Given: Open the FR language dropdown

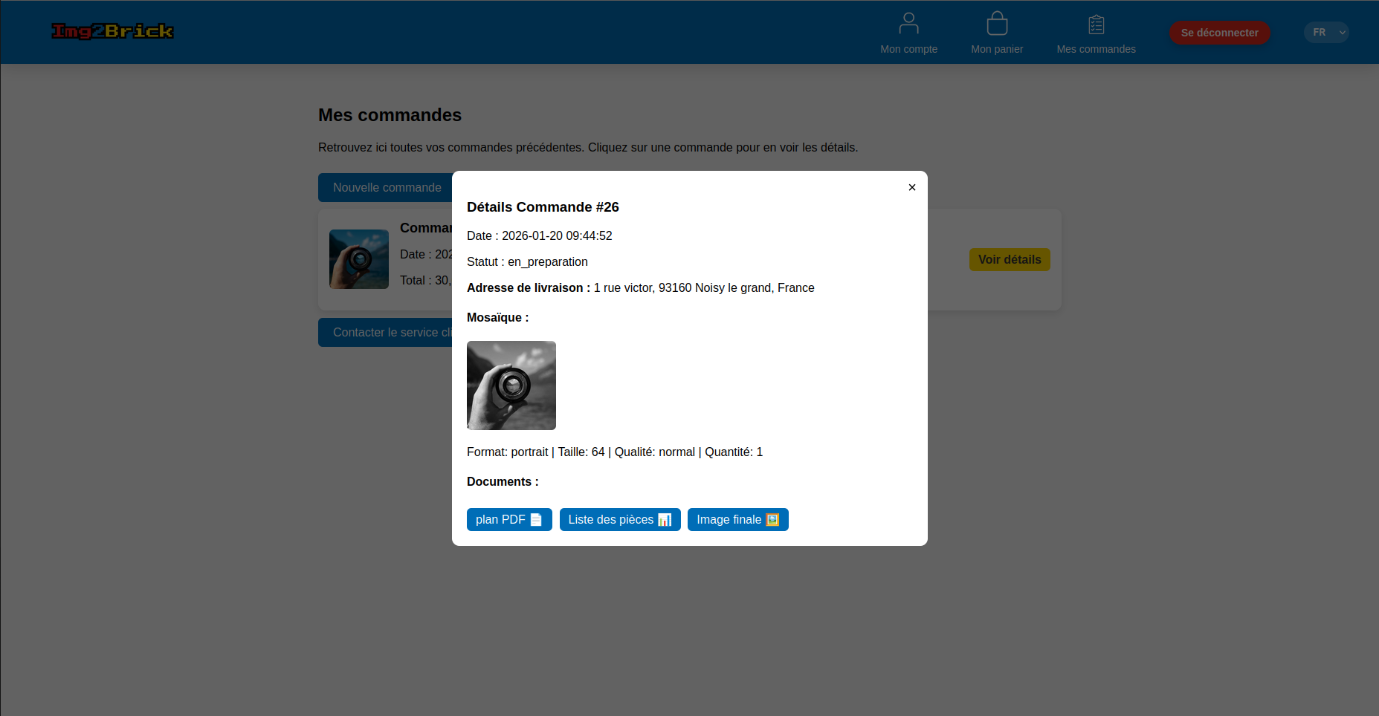Looking at the screenshot, I should pos(1319,33).
